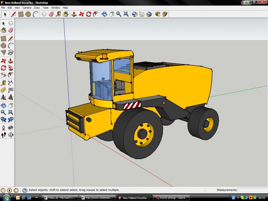This screenshot has height=201, width=268.
Task: Select the Polygon tool in the left toolbar
Action: tap(3, 53)
